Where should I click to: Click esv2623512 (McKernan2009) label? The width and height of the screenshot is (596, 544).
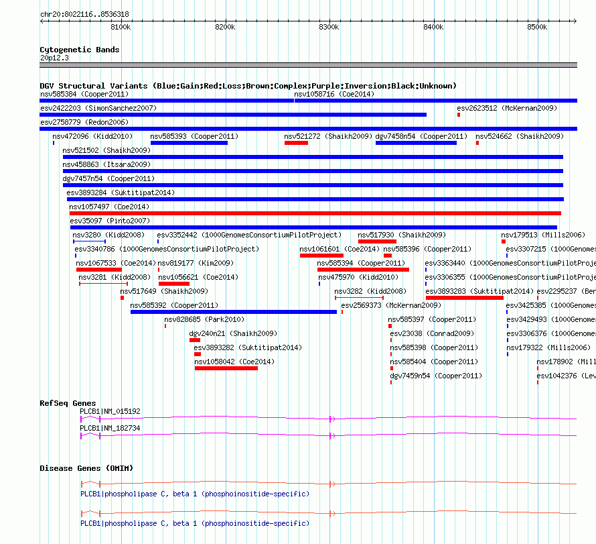pyautogui.click(x=507, y=108)
